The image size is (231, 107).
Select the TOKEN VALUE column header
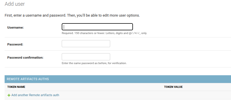[x=173, y=87]
